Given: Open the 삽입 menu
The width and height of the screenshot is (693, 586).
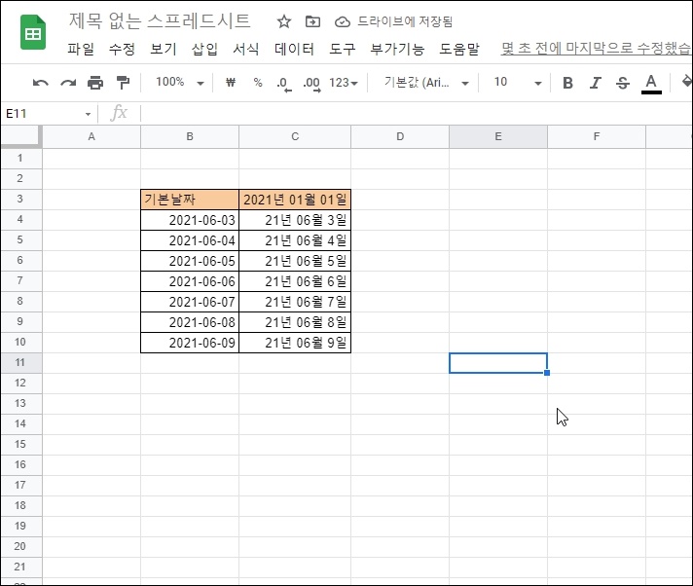Looking at the screenshot, I should point(204,49).
